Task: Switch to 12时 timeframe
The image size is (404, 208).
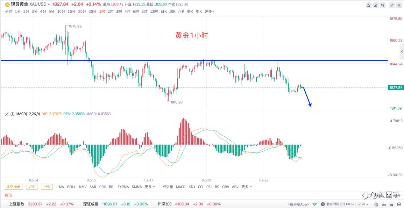Action: (154, 11)
